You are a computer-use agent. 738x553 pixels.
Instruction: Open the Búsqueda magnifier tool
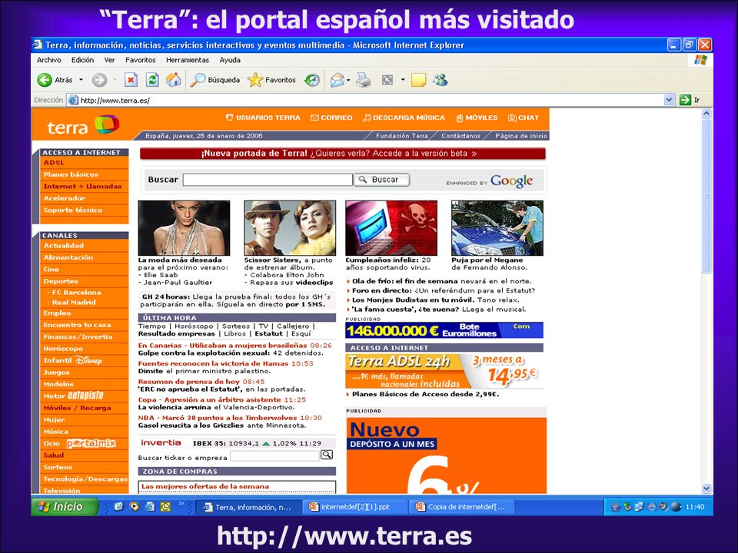click(x=215, y=80)
